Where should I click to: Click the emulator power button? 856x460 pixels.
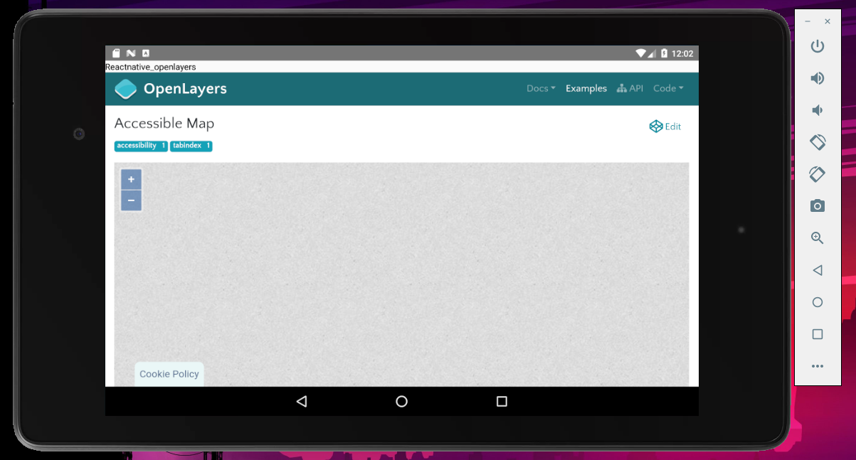[x=818, y=46]
